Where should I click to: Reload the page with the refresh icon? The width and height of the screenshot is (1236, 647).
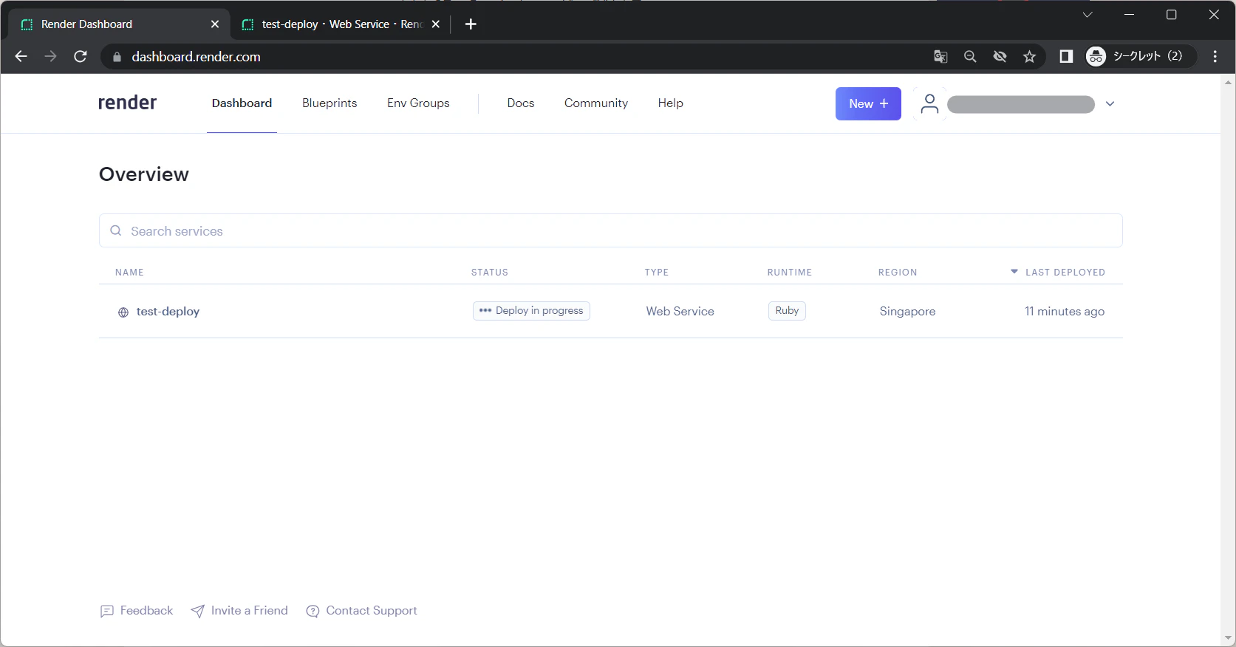point(81,57)
